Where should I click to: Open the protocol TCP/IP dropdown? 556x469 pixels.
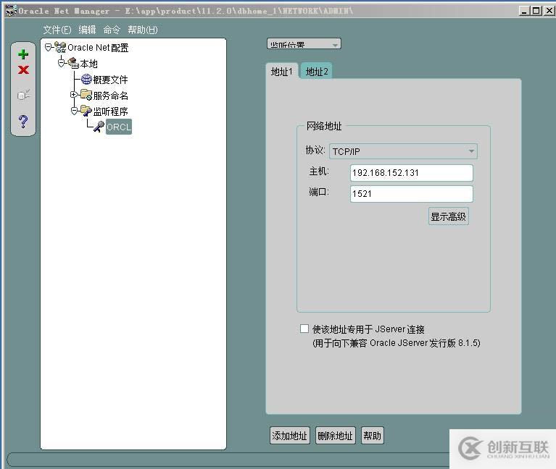(403, 151)
